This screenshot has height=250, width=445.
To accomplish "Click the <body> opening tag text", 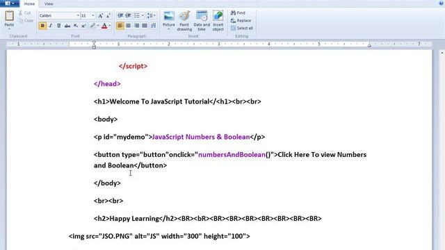I will [x=106, y=119].
